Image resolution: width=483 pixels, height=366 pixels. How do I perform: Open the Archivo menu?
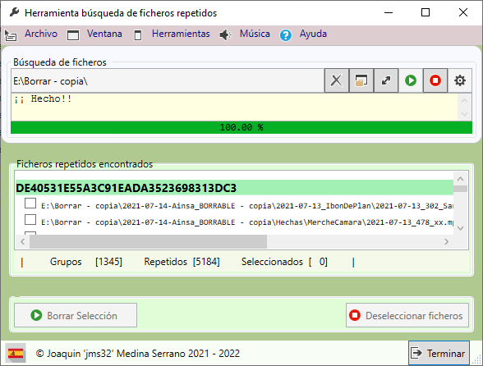[x=41, y=34]
